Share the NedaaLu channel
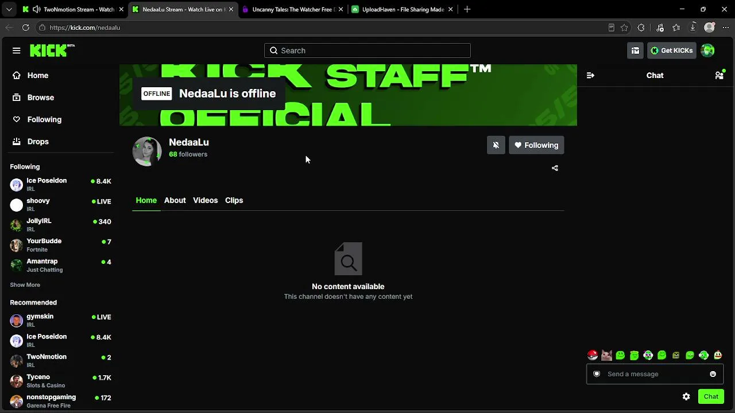Image resolution: width=735 pixels, height=413 pixels. tap(555, 168)
